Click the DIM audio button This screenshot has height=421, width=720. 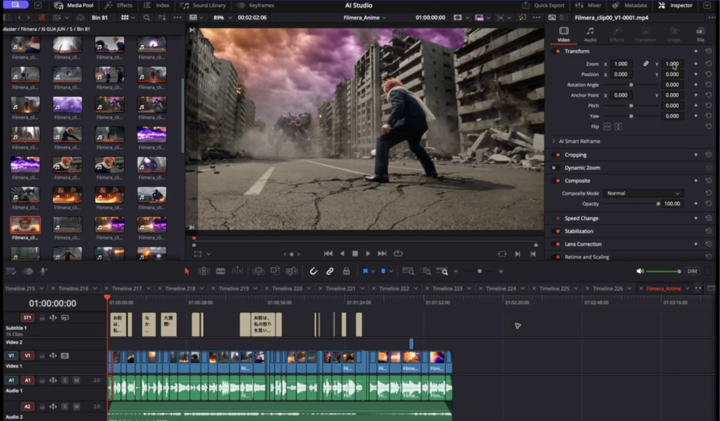(x=692, y=271)
